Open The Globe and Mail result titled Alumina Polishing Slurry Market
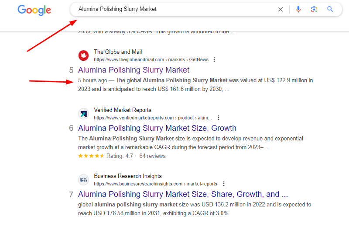349x227 pixels. coord(133,70)
